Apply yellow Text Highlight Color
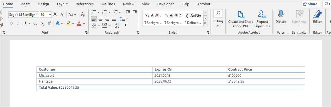Screen dimensions: 331x107 [68, 23]
